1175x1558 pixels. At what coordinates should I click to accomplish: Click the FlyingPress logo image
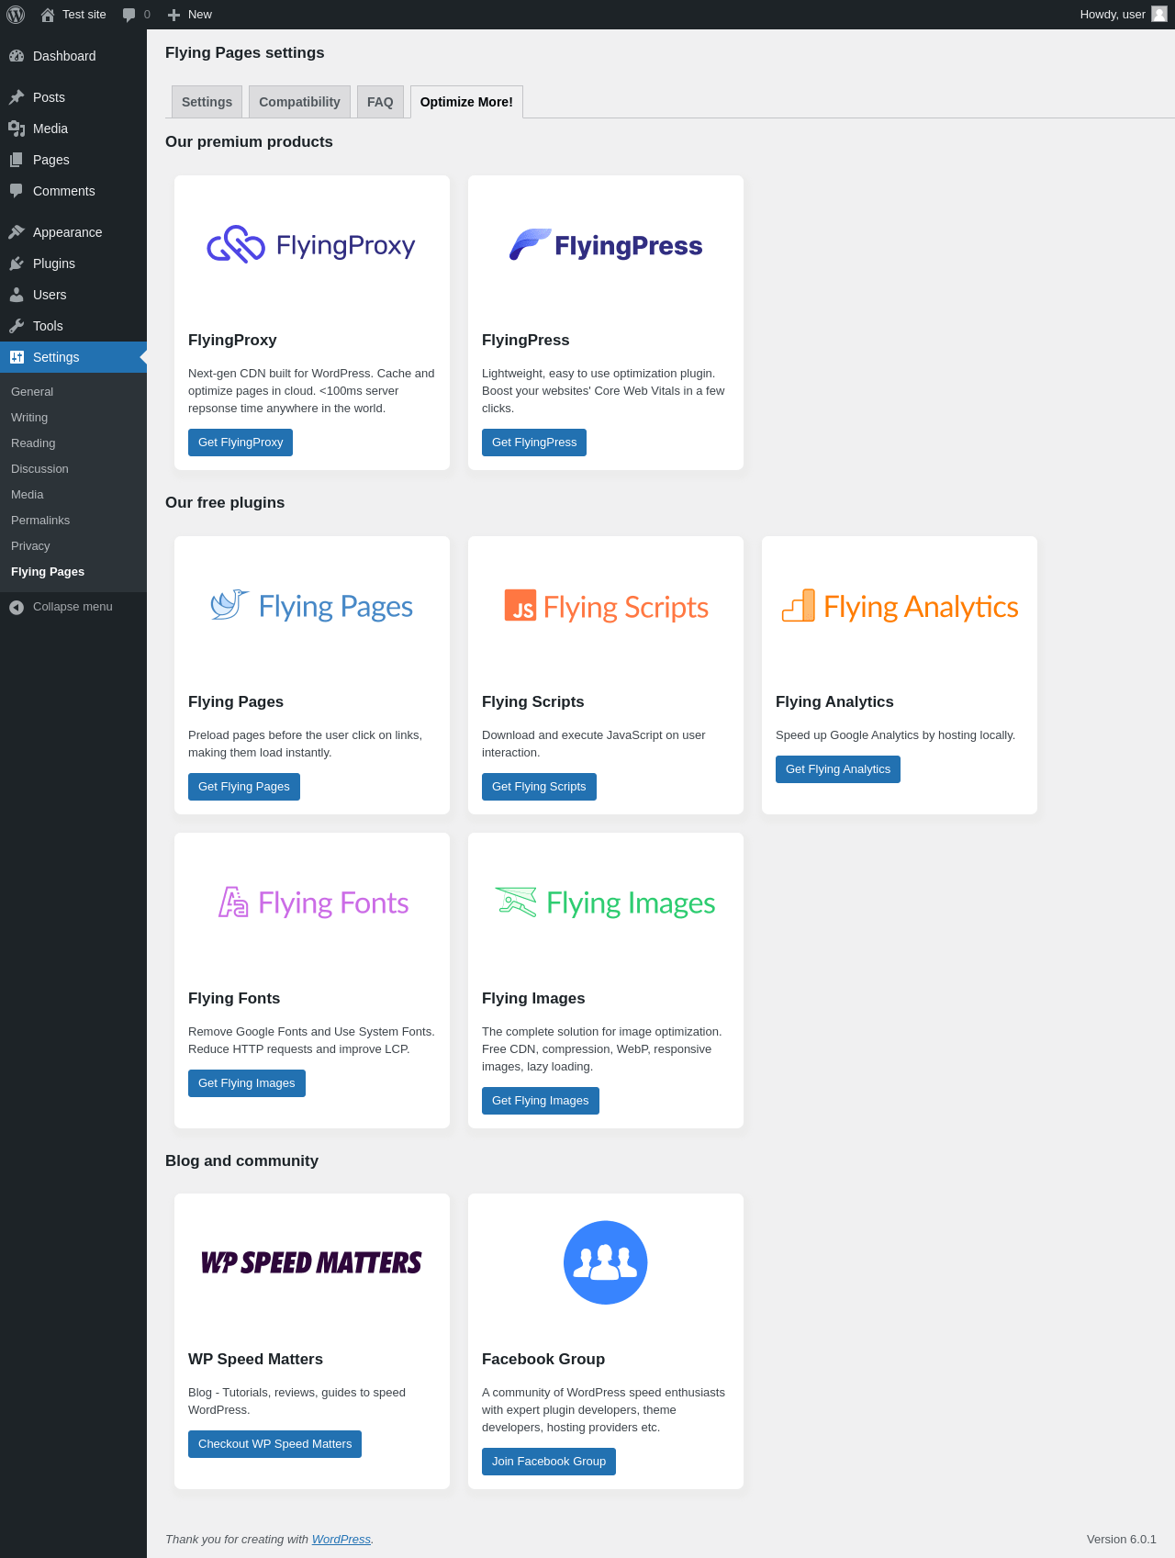[606, 245]
